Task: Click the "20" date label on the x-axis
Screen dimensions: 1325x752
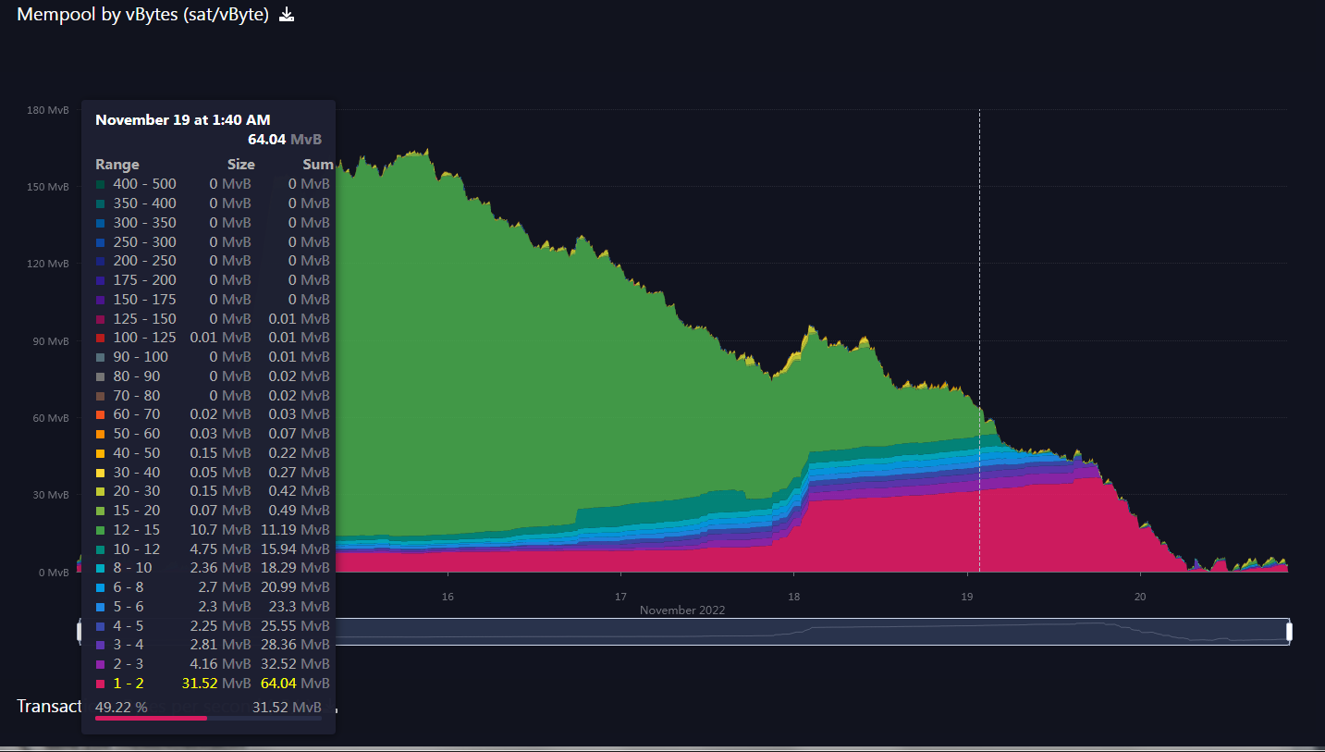Action: pyautogui.click(x=1140, y=597)
